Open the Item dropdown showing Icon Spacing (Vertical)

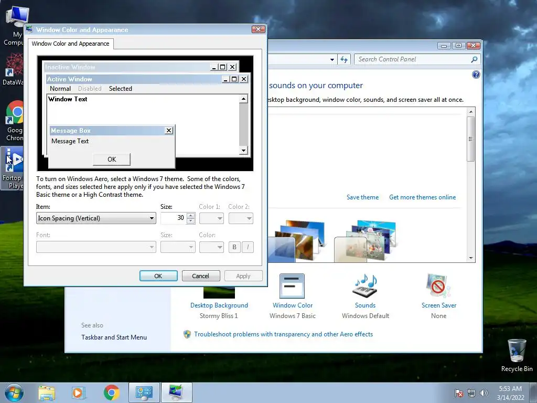[x=96, y=218]
